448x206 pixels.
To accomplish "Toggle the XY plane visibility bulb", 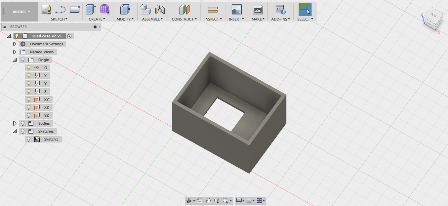I will 29,100.
